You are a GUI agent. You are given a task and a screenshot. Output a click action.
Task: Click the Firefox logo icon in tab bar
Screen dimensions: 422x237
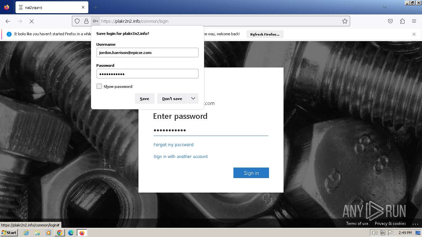7,7
